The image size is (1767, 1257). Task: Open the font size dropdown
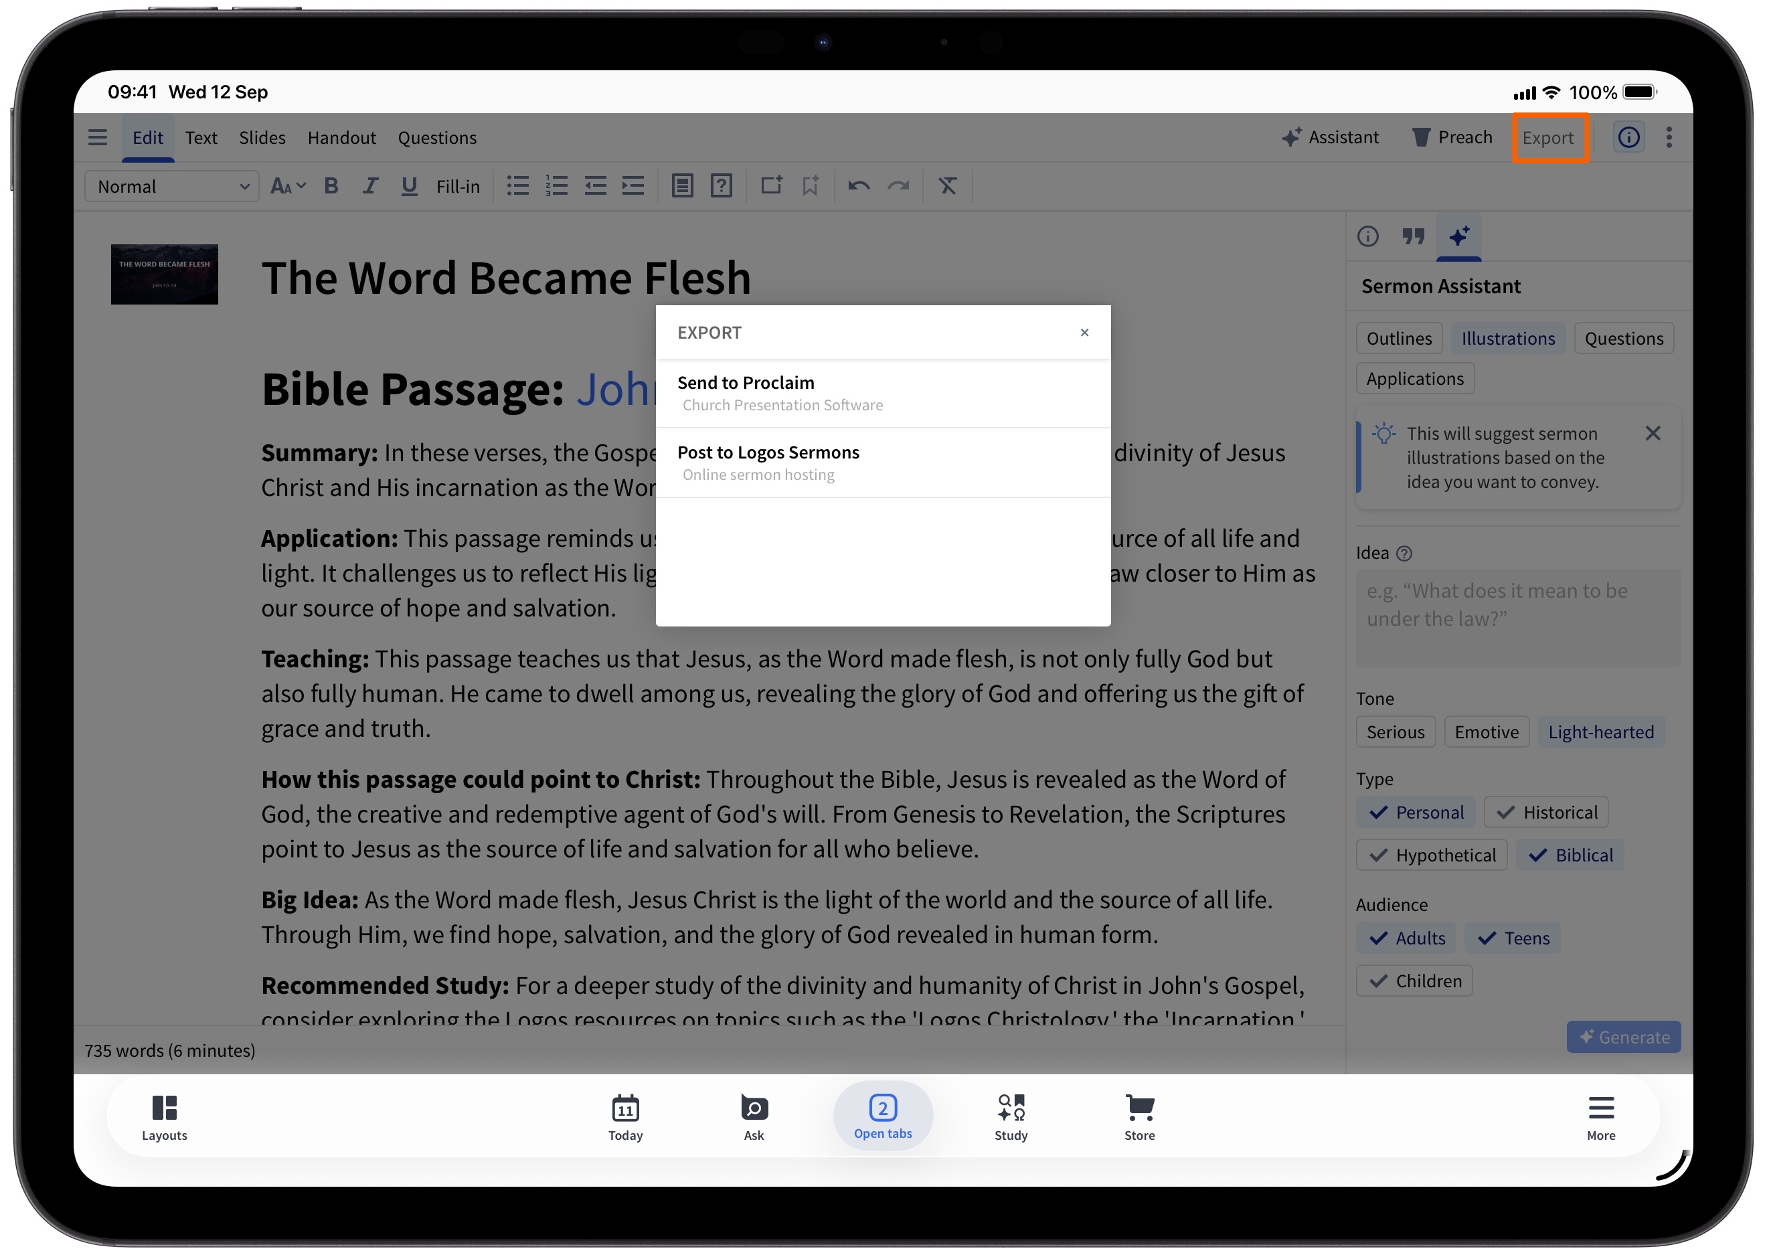[288, 186]
